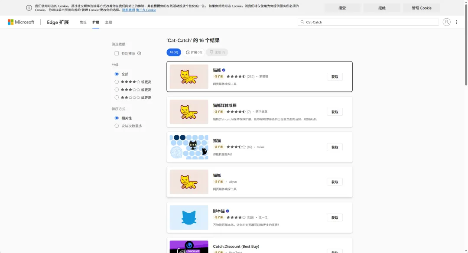Click the Edge 扩展 site title
Image resolution: width=468 pixels, height=253 pixels.
[58, 22]
